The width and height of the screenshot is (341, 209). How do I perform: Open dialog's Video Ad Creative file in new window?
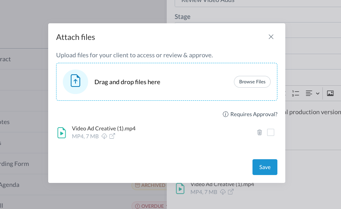(112, 136)
